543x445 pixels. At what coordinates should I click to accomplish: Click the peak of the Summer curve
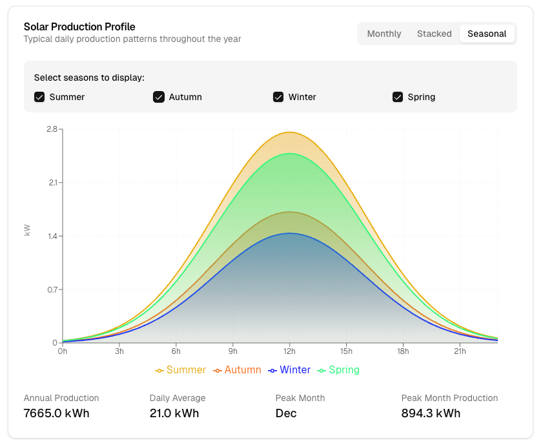click(x=289, y=132)
